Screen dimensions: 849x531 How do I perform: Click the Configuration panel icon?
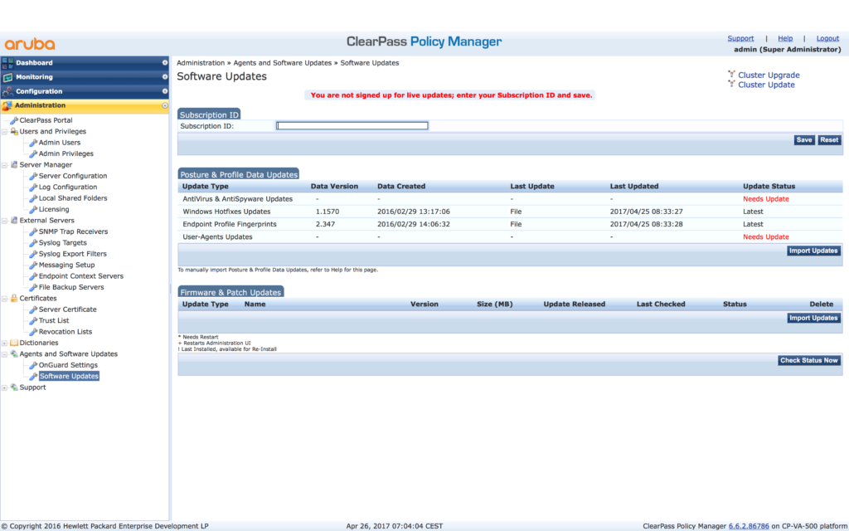click(8, 91)
